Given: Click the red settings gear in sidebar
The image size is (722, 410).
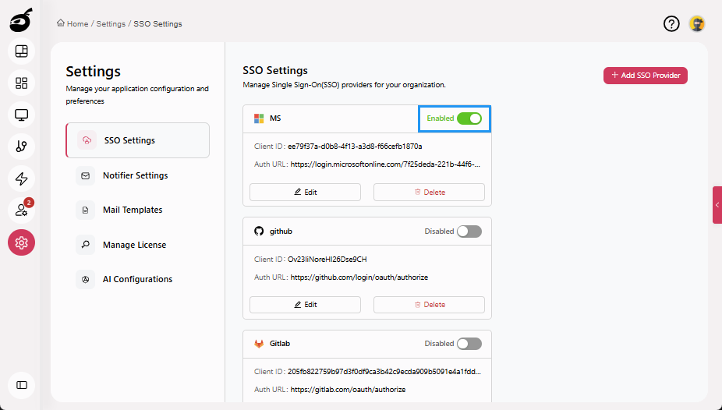Looking at the screenshot, I should click(21, 242).
